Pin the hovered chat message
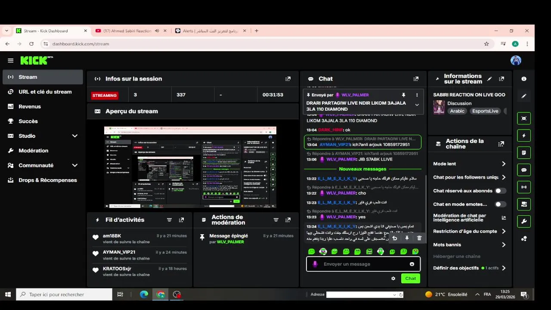The image size is (551, 310). click(x=407, y=238)
